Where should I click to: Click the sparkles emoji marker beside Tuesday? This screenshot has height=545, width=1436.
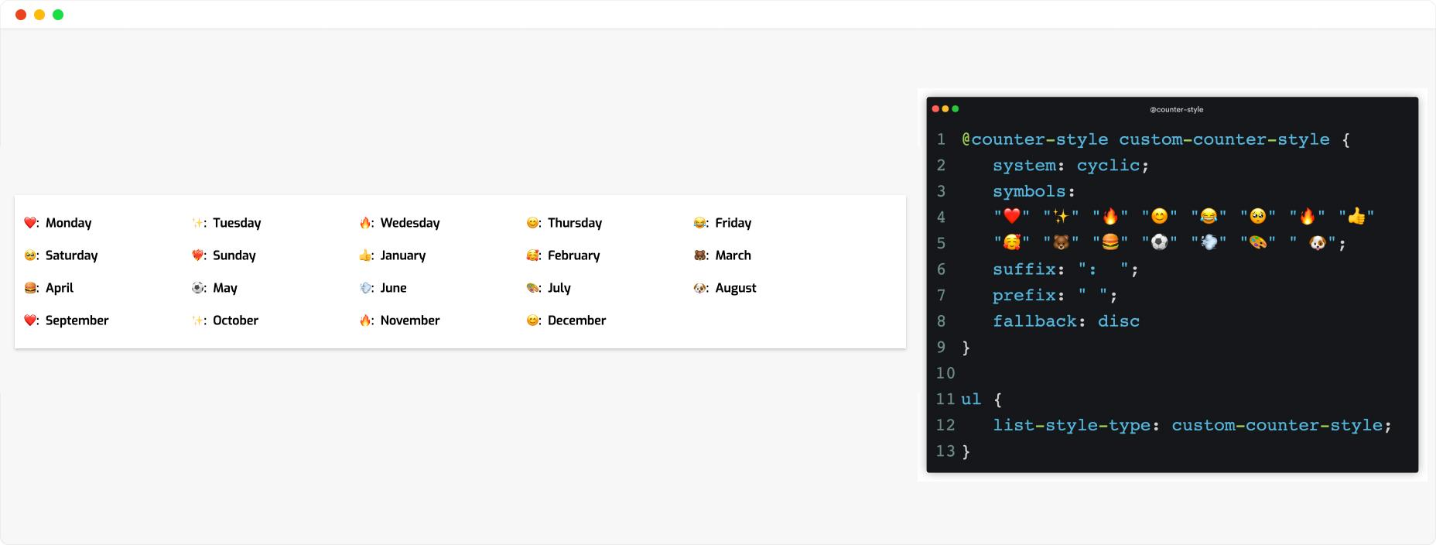pos(197,223)
